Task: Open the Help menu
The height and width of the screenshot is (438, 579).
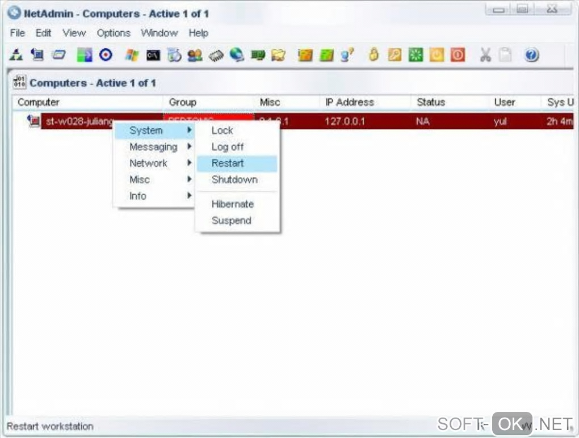Action: point(198,33)
